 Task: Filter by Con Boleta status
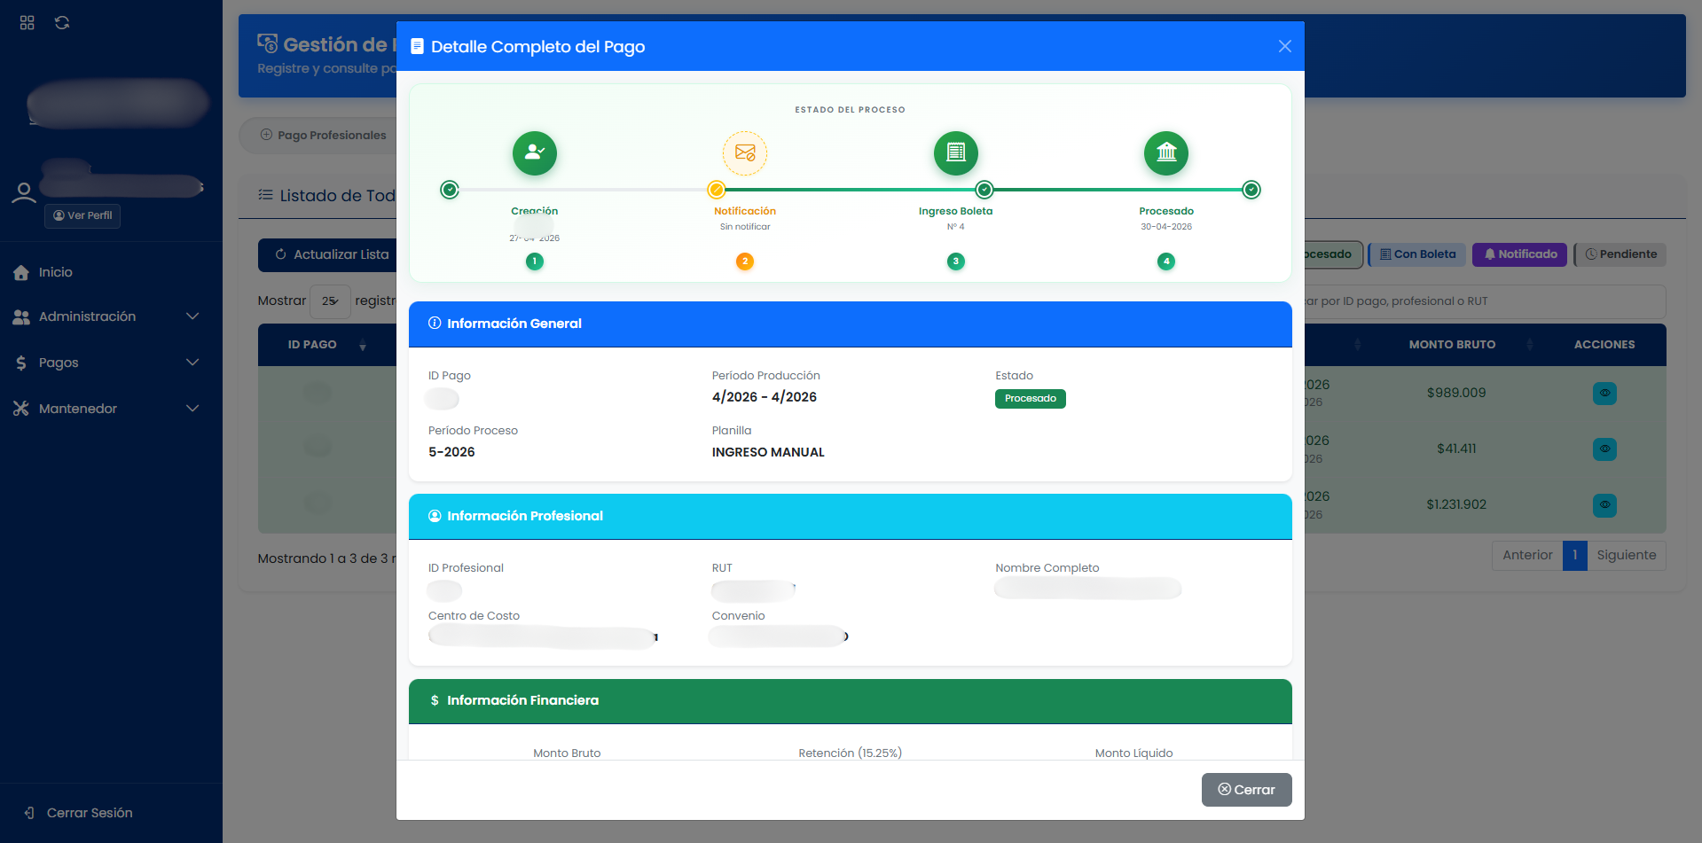point(1417,254)
